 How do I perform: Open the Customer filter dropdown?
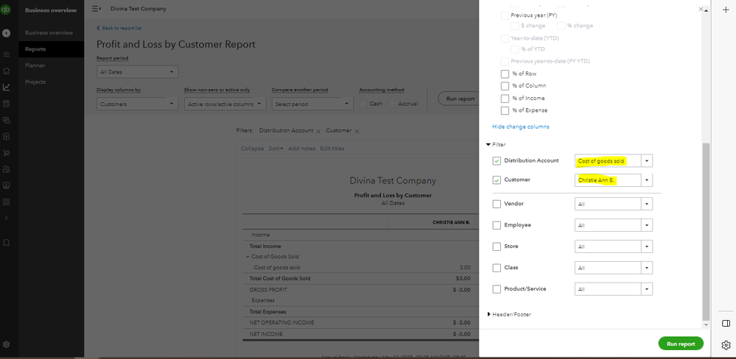(645, 179)
